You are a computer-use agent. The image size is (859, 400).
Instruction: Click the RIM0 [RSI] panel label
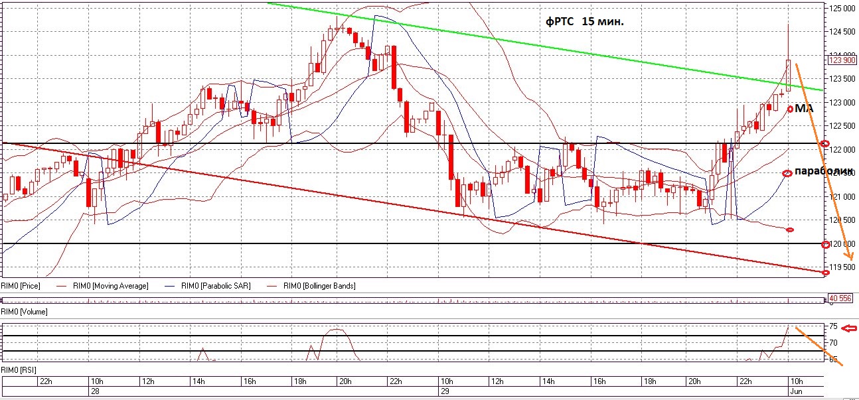point(19,369)
